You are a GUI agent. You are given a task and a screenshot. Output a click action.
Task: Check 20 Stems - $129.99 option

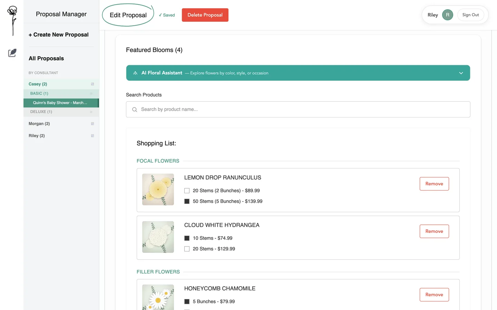point(187,249)
